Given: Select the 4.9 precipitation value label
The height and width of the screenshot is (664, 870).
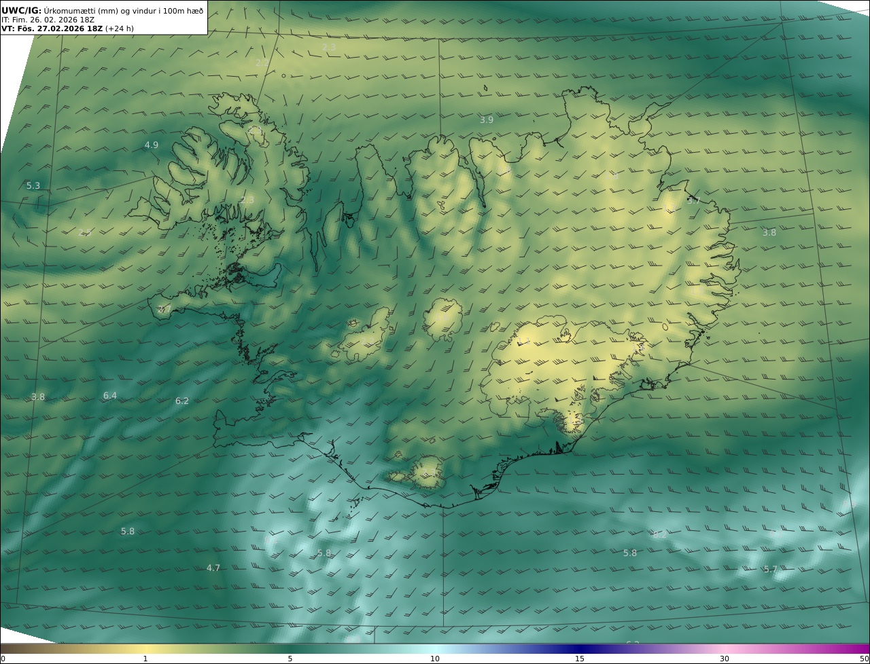Looking at the screenshot, I should coord(152,145).
